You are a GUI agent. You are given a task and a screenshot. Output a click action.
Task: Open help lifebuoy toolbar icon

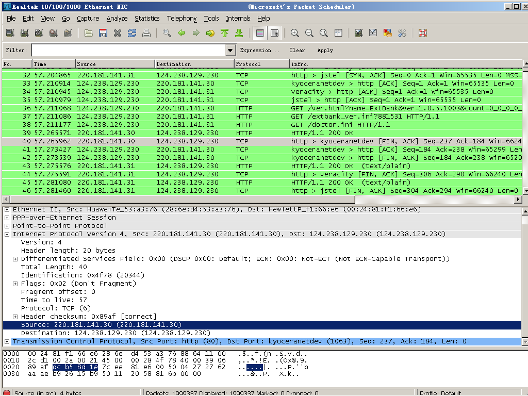click(x=423, y=33)
